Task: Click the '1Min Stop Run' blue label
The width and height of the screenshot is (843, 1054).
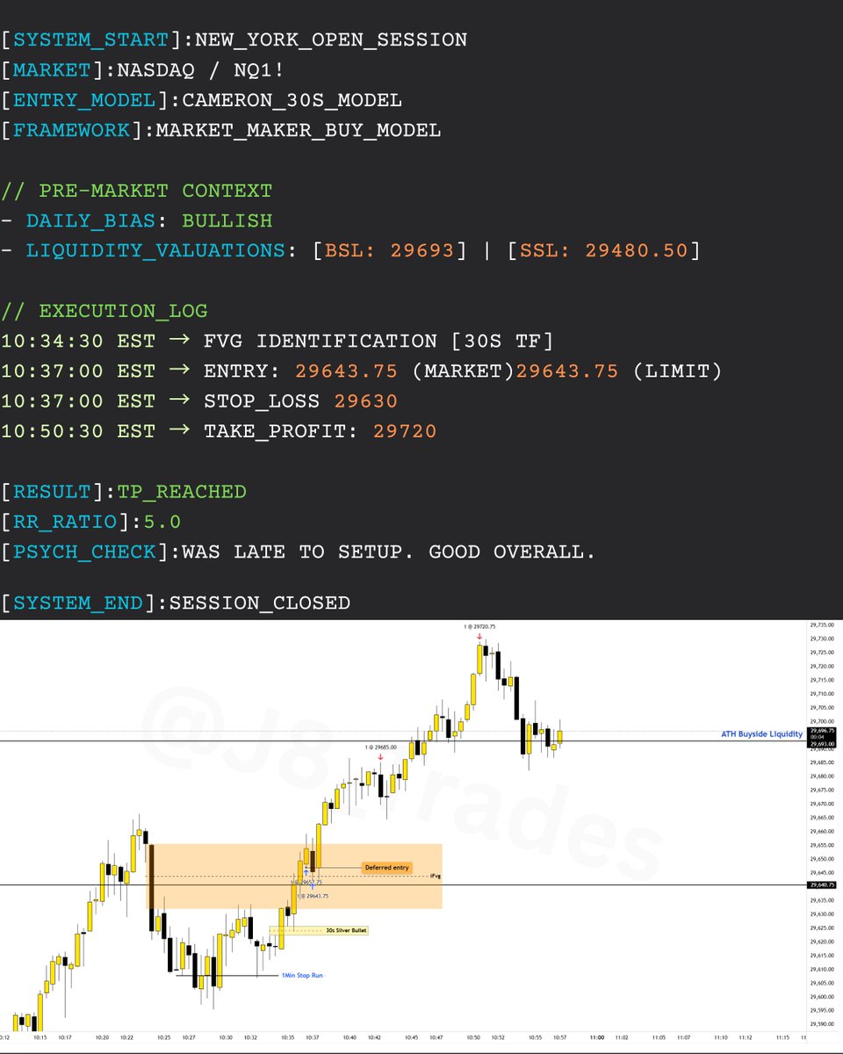Action: pos(302,975)
